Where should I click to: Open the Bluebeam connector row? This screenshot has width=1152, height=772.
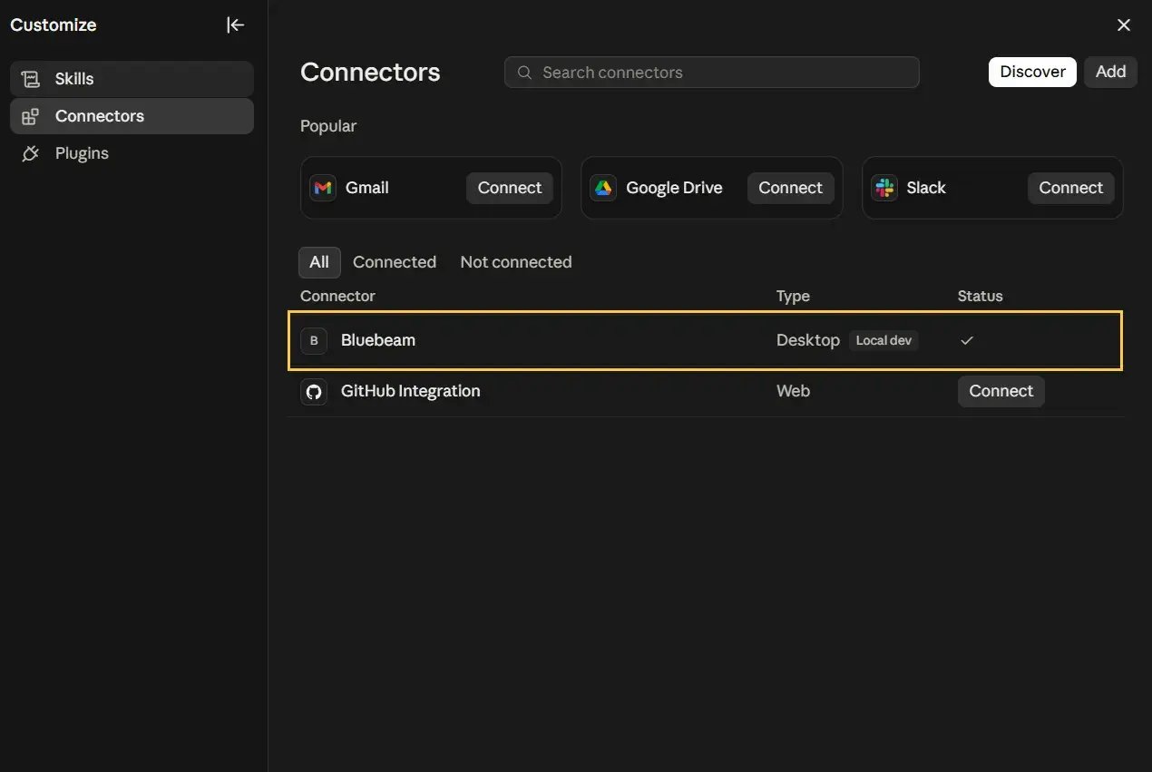coord(706,340)
